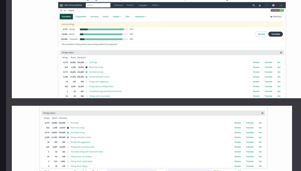Open the user avatar menu

(x=274, y=5)
